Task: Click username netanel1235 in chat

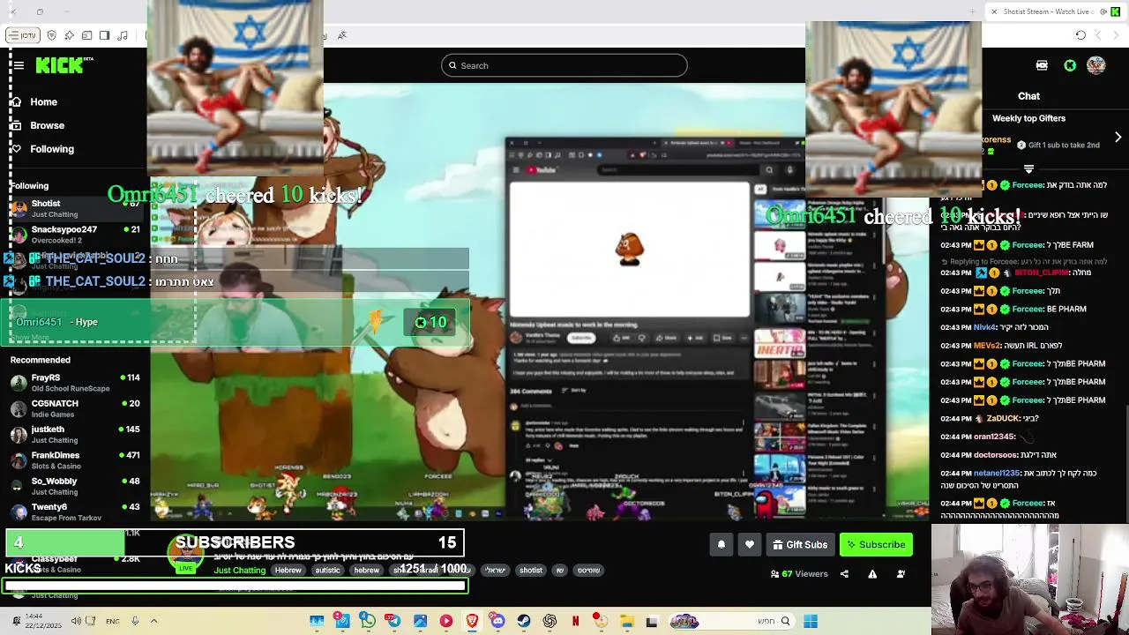Action: tap(997, 474)
